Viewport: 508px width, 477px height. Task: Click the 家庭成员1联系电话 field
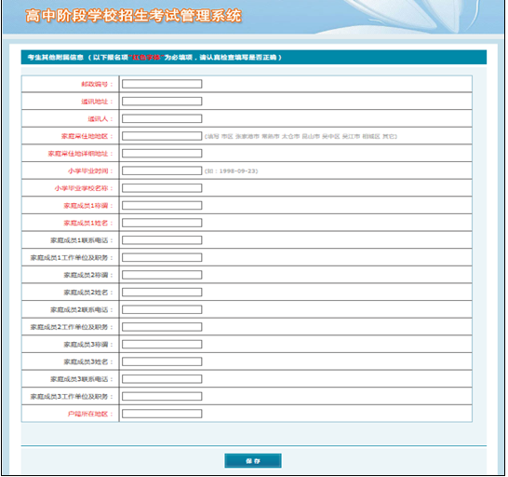162,240
